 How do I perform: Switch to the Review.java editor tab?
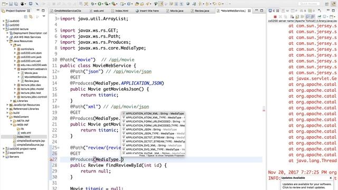(x=200, y=11)
